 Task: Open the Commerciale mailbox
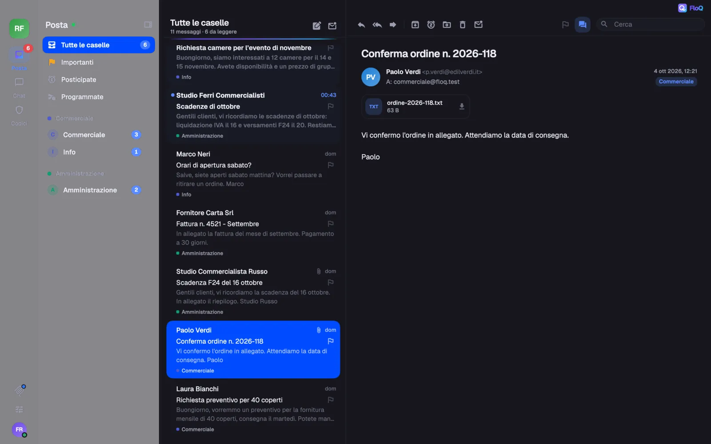99,135
